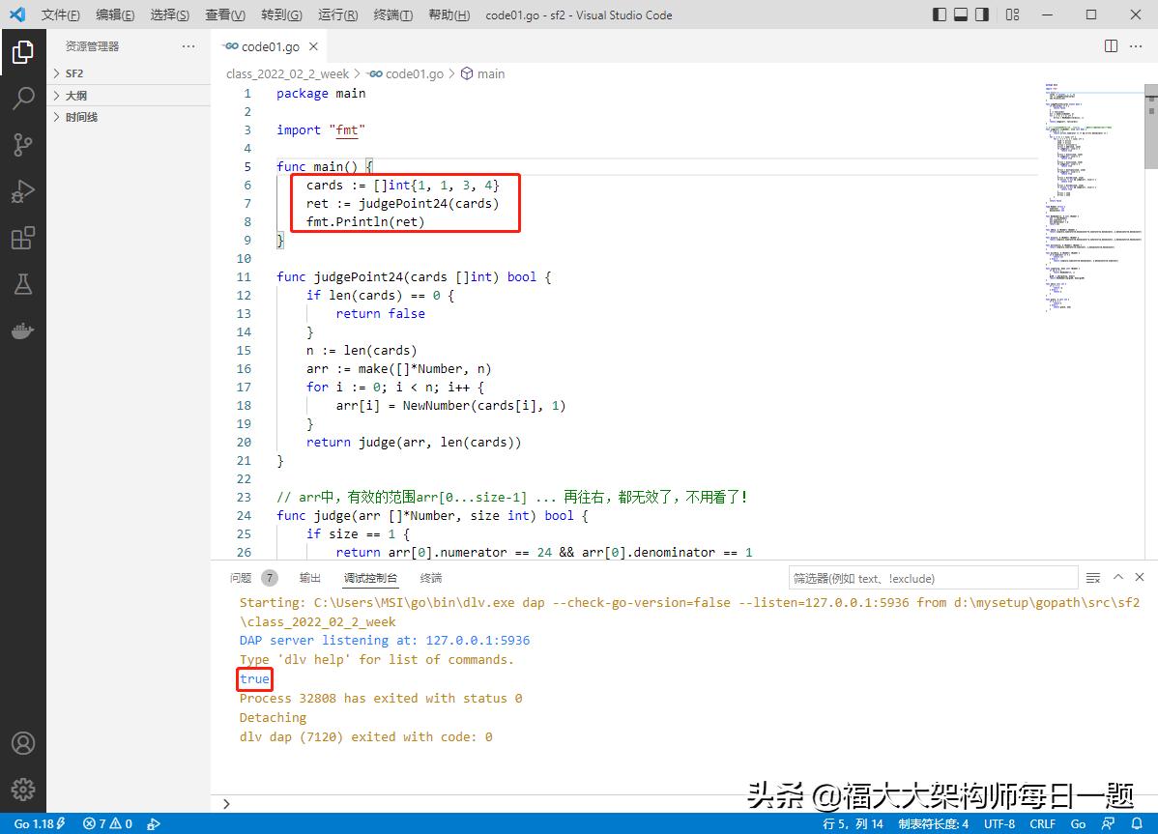
Task: Open the Manage gear icon
Action: pyautogui.click(x=23, y=790)
